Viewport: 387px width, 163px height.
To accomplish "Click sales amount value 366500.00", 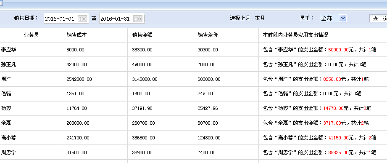I will tap(144, 138).
